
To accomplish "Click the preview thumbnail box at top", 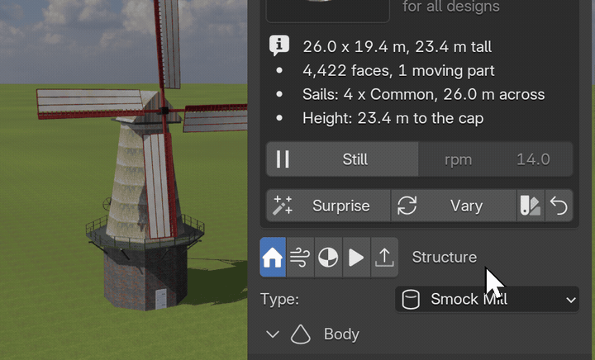I will (328, 11).
